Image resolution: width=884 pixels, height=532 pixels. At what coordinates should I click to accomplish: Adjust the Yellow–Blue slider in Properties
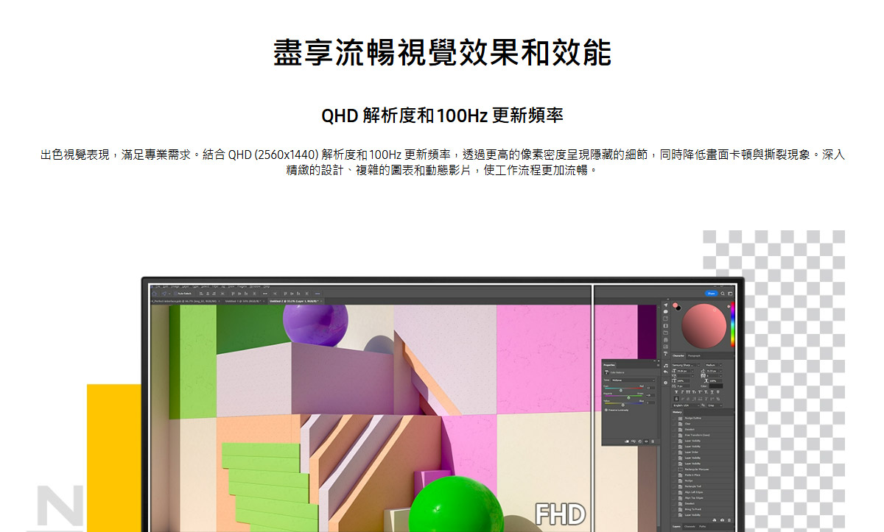(623, 403)
